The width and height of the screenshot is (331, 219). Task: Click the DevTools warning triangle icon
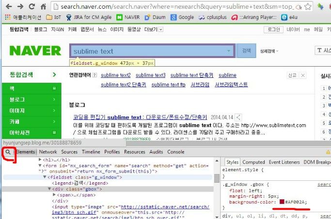point(328,152)
